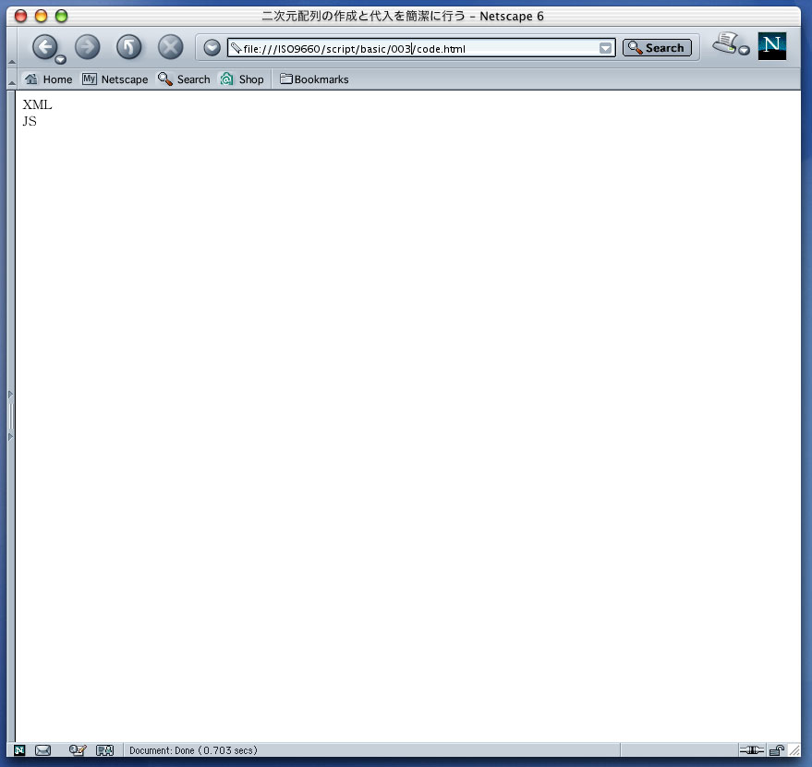Viewport: 812px width, 767px height.
Task: Minimize the window with the yellow button
Action: point(41,16)
